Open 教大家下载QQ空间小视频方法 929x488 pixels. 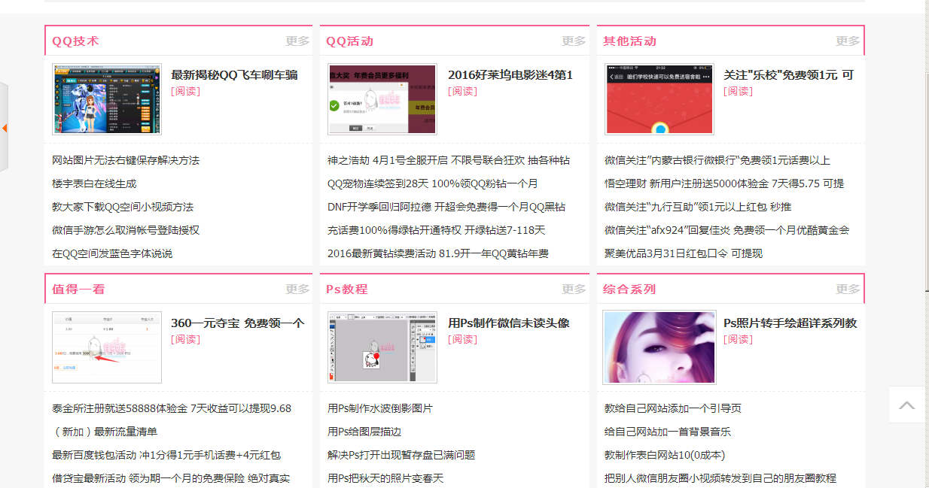(123, 207)
